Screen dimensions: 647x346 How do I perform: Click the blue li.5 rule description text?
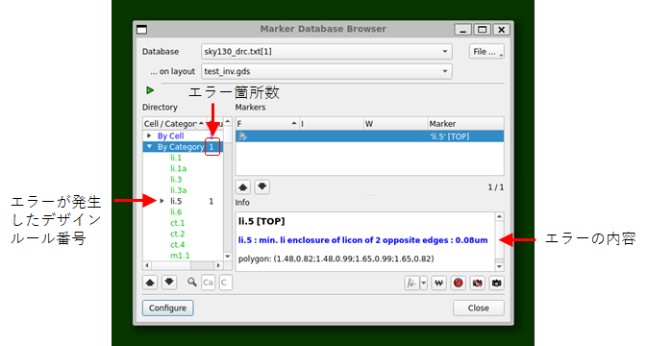362,240
